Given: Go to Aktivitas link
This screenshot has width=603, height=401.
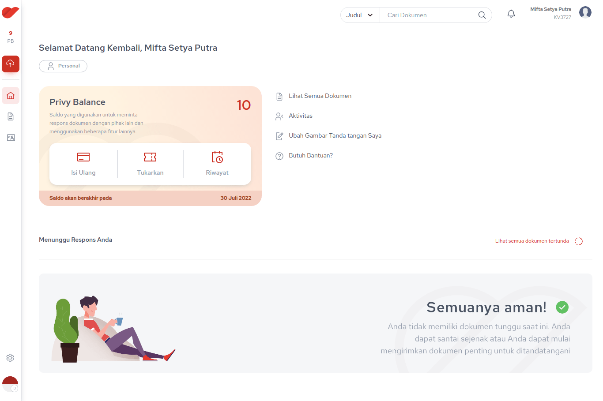Looking at the screenshot, I should click(300, 116).
